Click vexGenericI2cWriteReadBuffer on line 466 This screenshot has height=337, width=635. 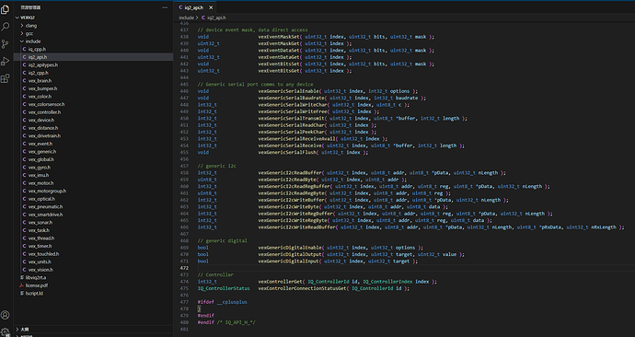pyautogui.click(x=297, y=227)
